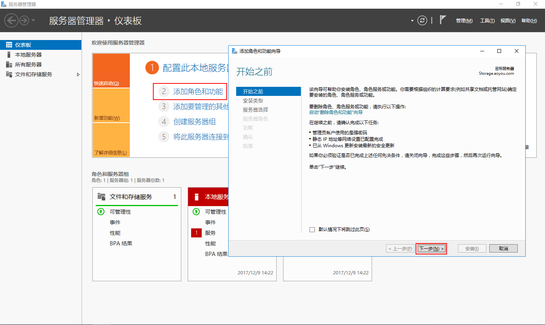Minimize the 添加角色和功能向导 window
Image resolution: width=545 pixels, height=325 pixels.
[x=482, y=51]
